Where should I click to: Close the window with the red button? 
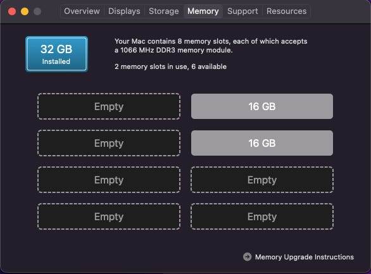click(x=12, y=11)
